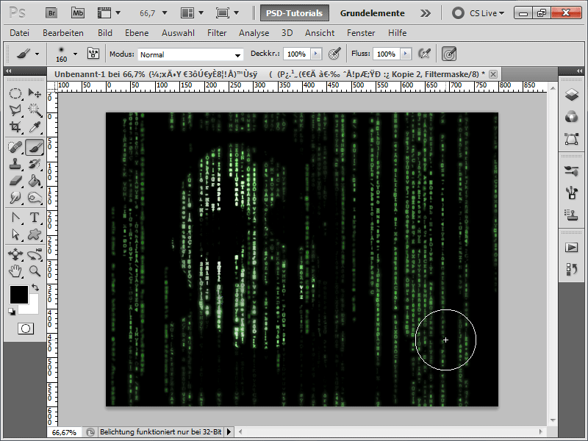The height and width of the screenshot is (441, 588).
Task: Select the Hand tool
Action: pyautogui.click(x=15, y=271)
